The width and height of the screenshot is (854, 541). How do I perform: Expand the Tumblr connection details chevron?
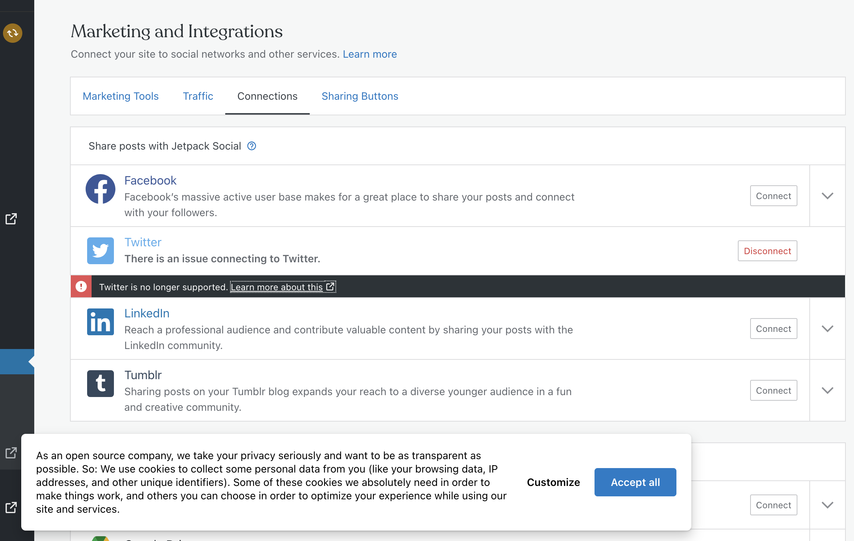tap(827, 390)
